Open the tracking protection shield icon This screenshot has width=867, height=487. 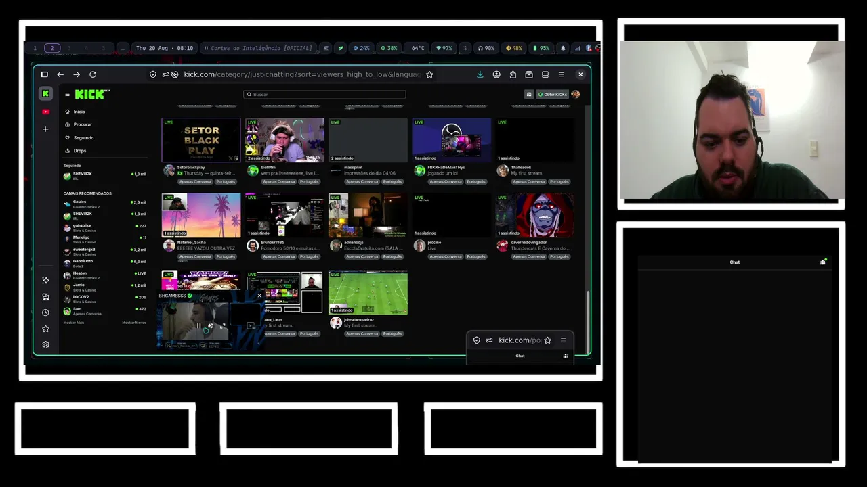click(x=153, y=74)
